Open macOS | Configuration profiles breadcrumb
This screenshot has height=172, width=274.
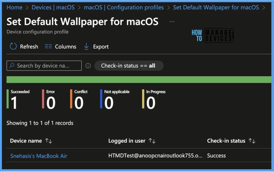click(124, 7)
